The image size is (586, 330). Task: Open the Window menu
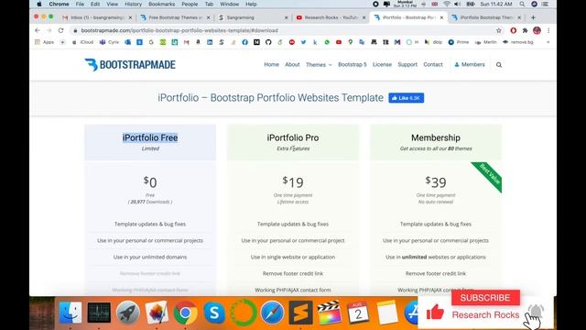point(230,4)
